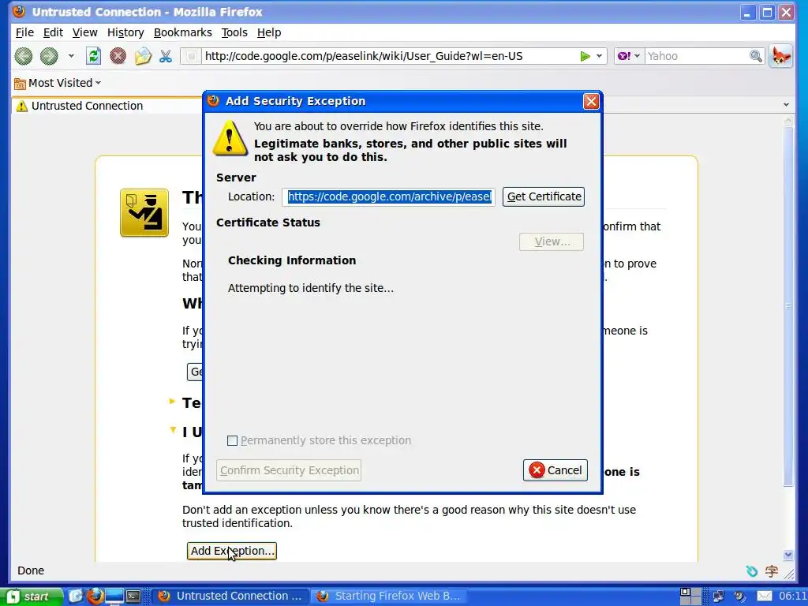Image resolution: width=808 pixels, height=606 pixels.
Task: Focus the URL address bar
Action: click(x=389, y=56)
